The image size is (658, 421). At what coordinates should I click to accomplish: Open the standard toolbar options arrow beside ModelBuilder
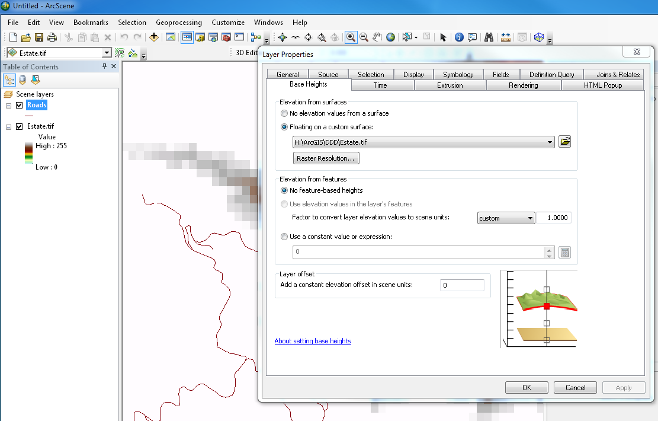click(x=267, y=40)
